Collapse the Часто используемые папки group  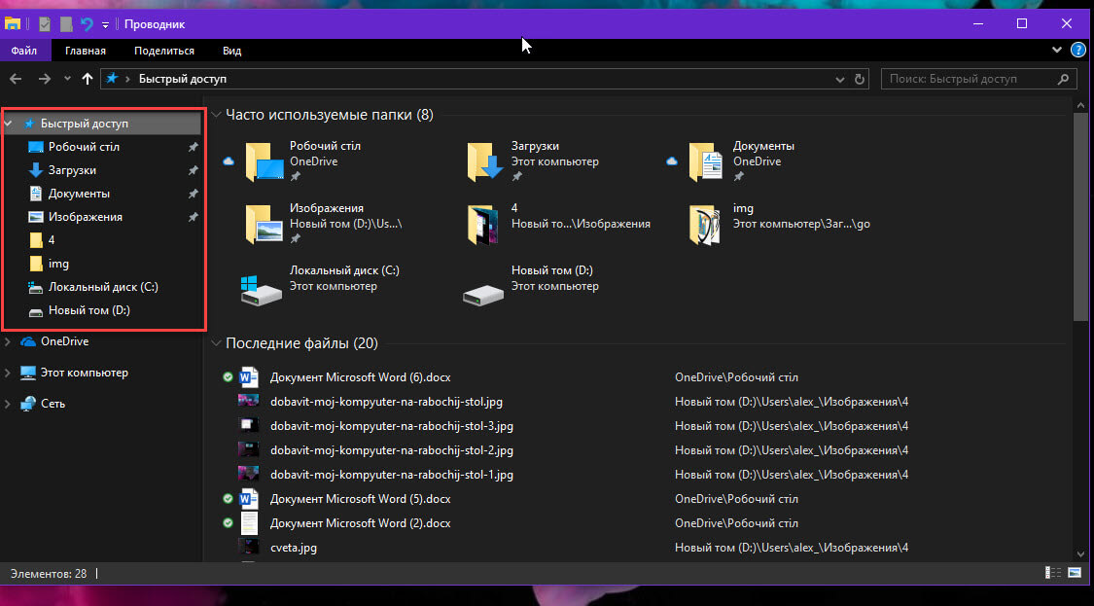[217, 115]
